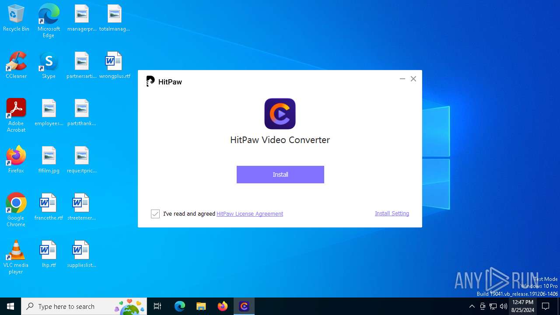Select the Google Chrome desktop shortcut
Viewport: 560px width, 315px height.
[x=16, y=210]
